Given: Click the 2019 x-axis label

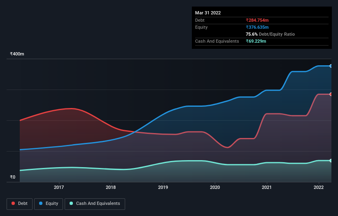Looking at the screenshot, I should [x=163, y=187].
